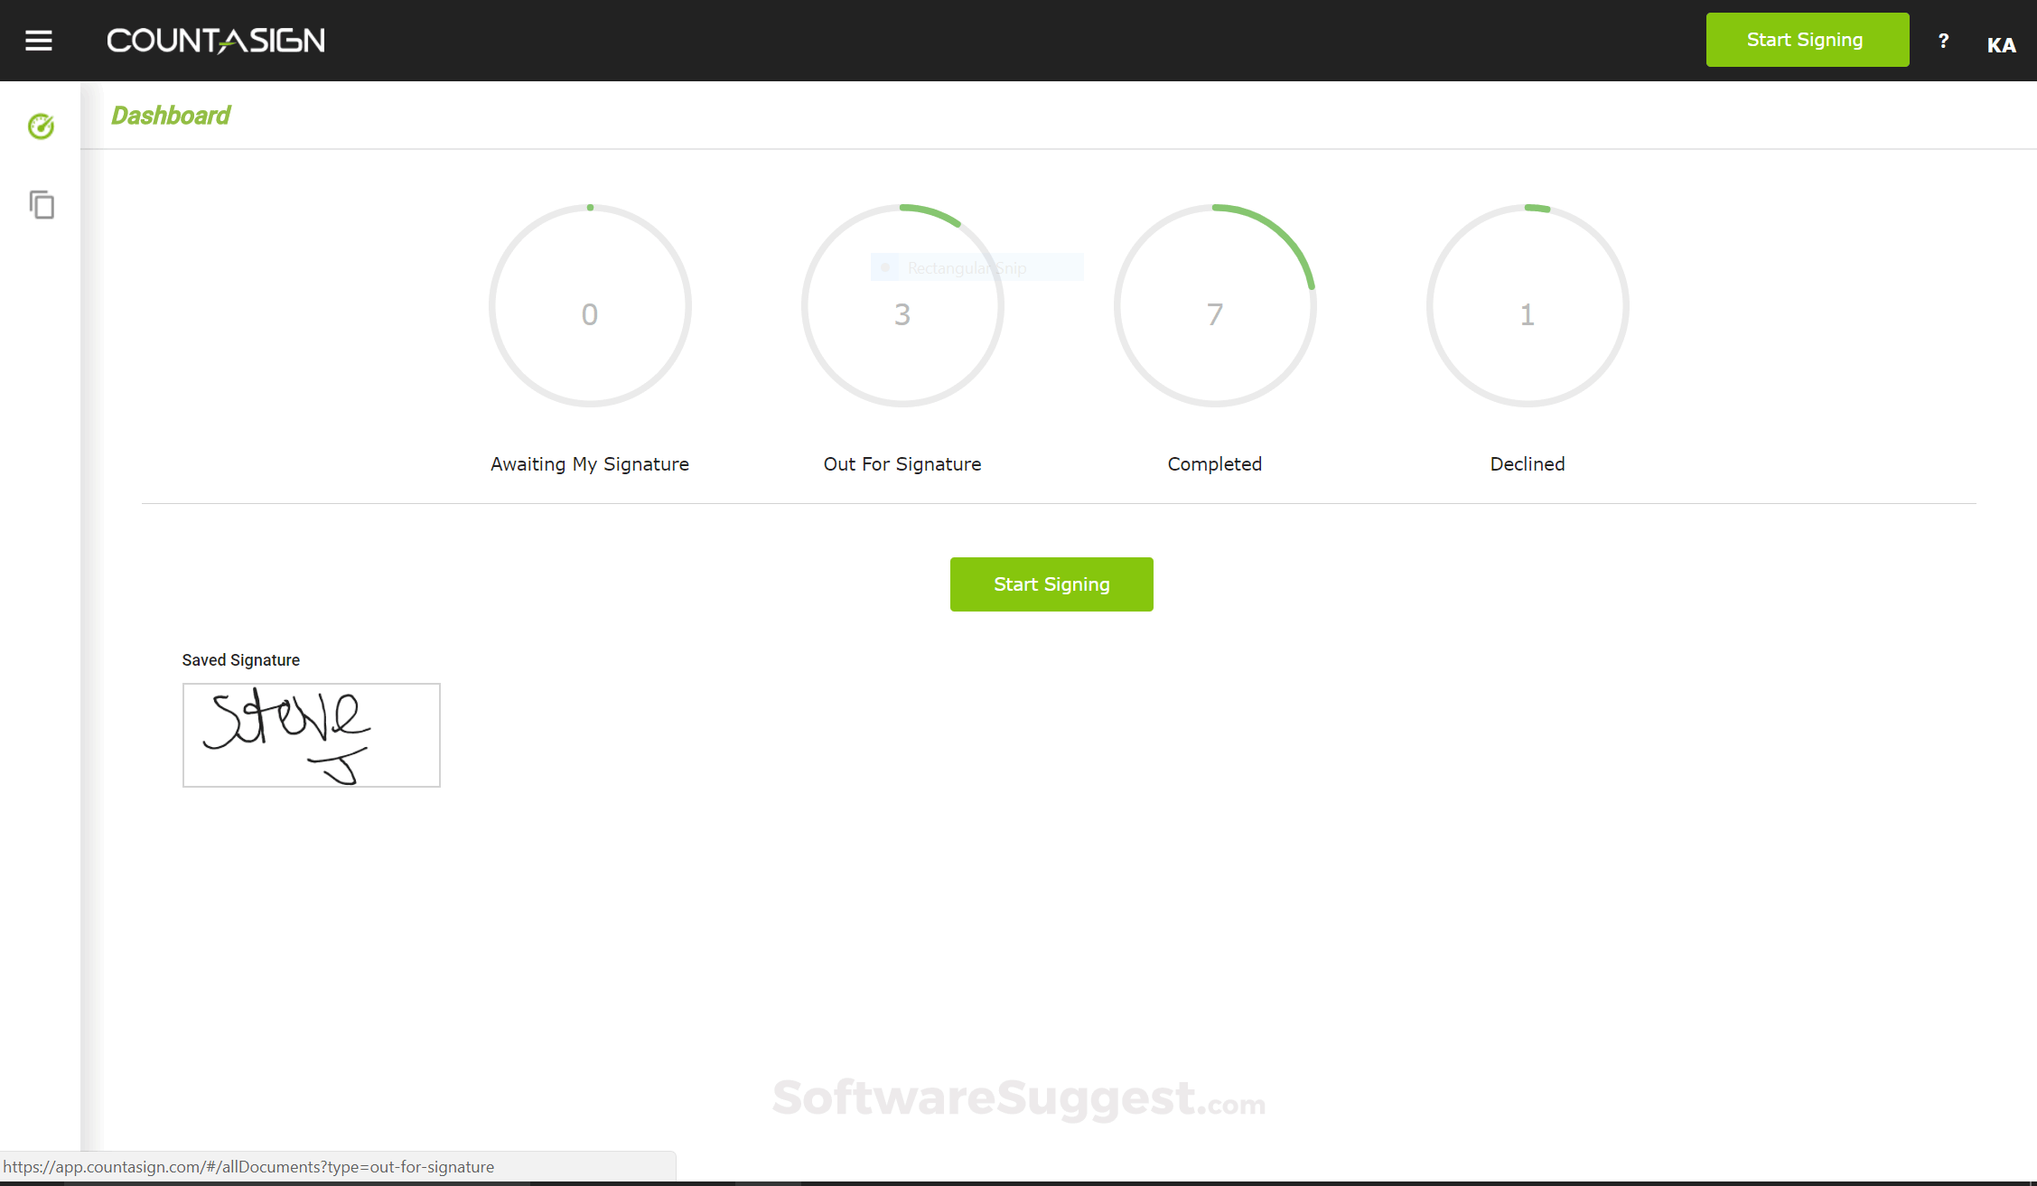Viewport: 2037px width, 1186px height.
Task: Open the documents sidebar icon
Action: point(42,205)
